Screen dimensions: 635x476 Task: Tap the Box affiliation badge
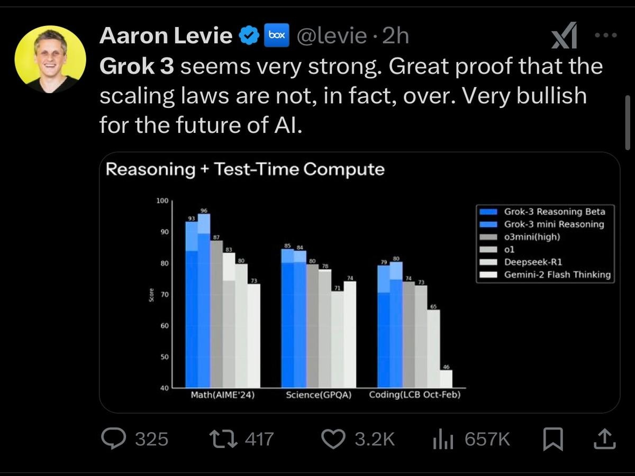click(x=276, y=35)
